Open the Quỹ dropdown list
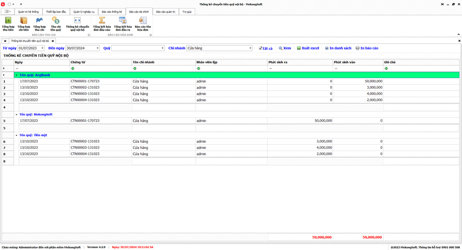Viewport: 462px width, 250px height. pos(162,48)
